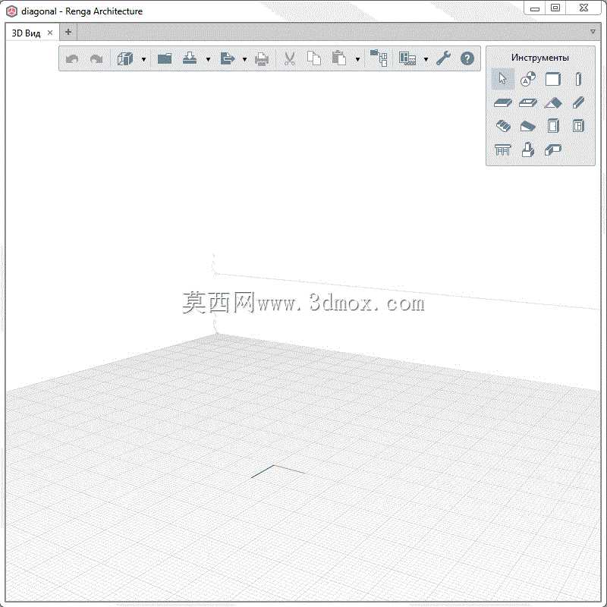The image size is (607, 607).
Task: Click the Paste clipboard icon
Action: pyautogui.click(x=338, y=58)
